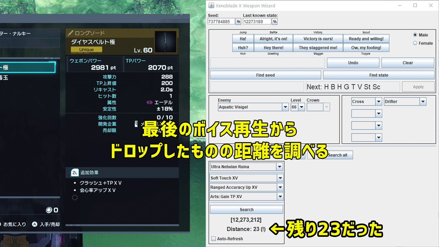Click the Find state button
This screenshot has width=439, height=247.
point(378,75)
